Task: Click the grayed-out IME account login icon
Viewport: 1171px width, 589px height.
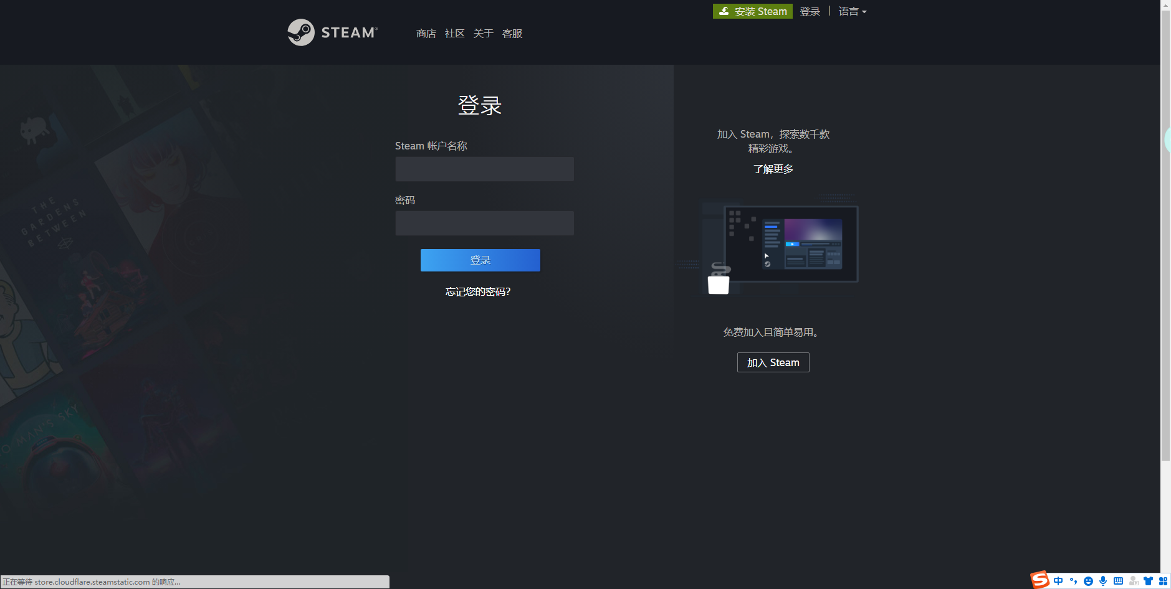Action: [1133, 581]
